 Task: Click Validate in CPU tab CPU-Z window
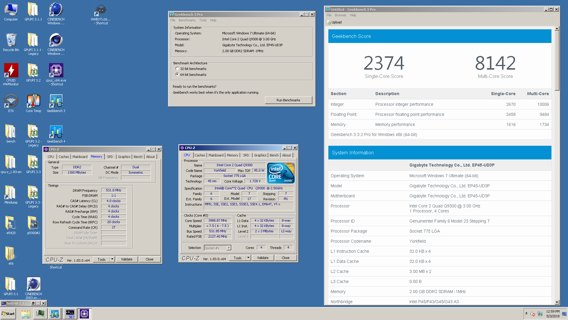[x=263, y=258]
